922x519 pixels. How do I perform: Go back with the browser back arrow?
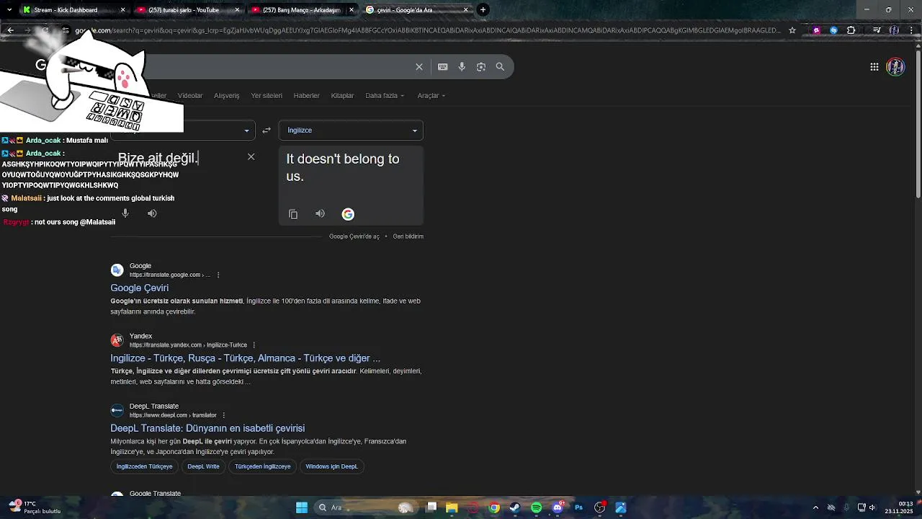pyautogui.click(x=10, y=30)
